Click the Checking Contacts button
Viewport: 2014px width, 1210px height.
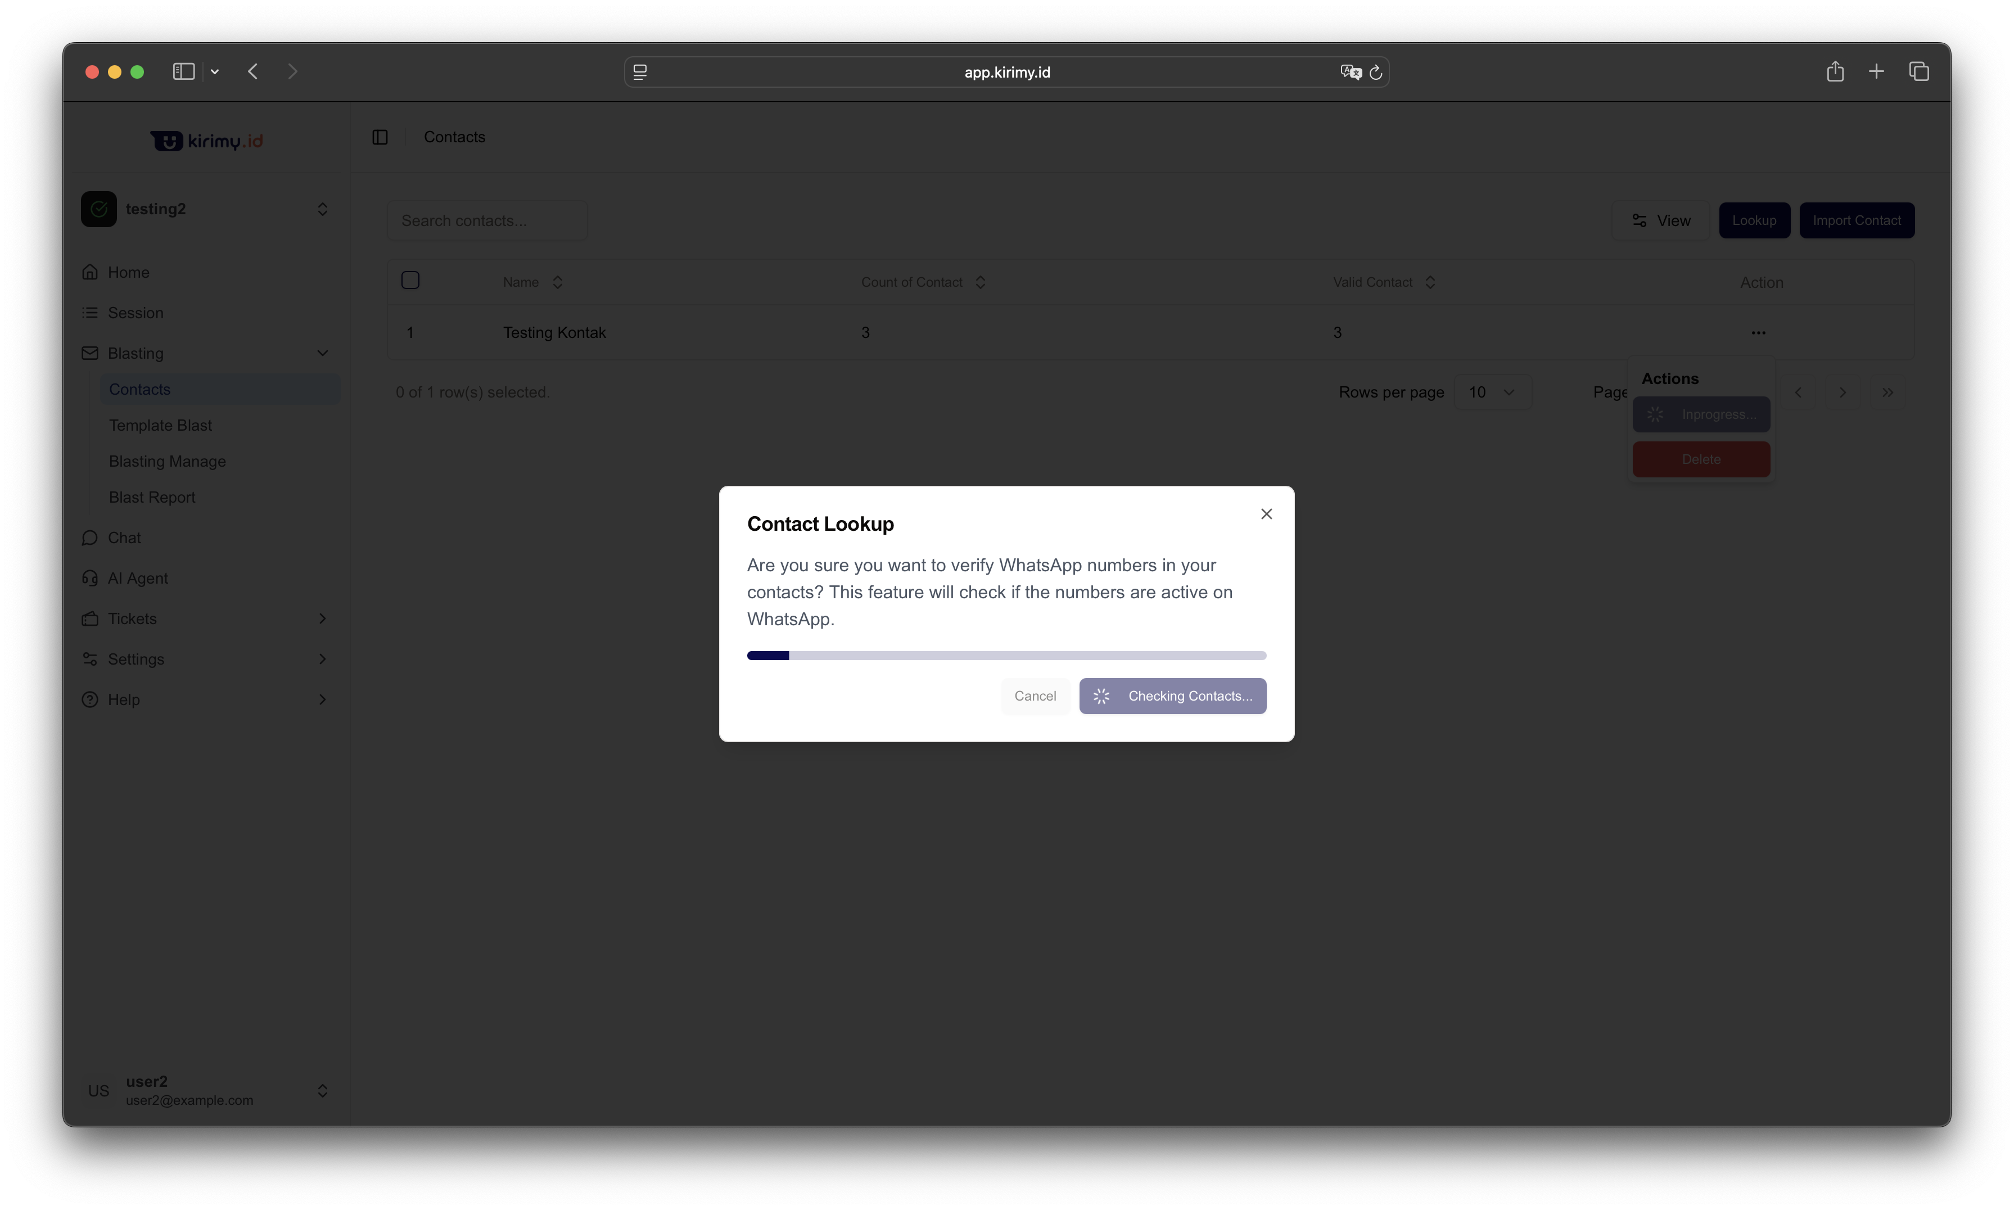(x=1172, y=696)
